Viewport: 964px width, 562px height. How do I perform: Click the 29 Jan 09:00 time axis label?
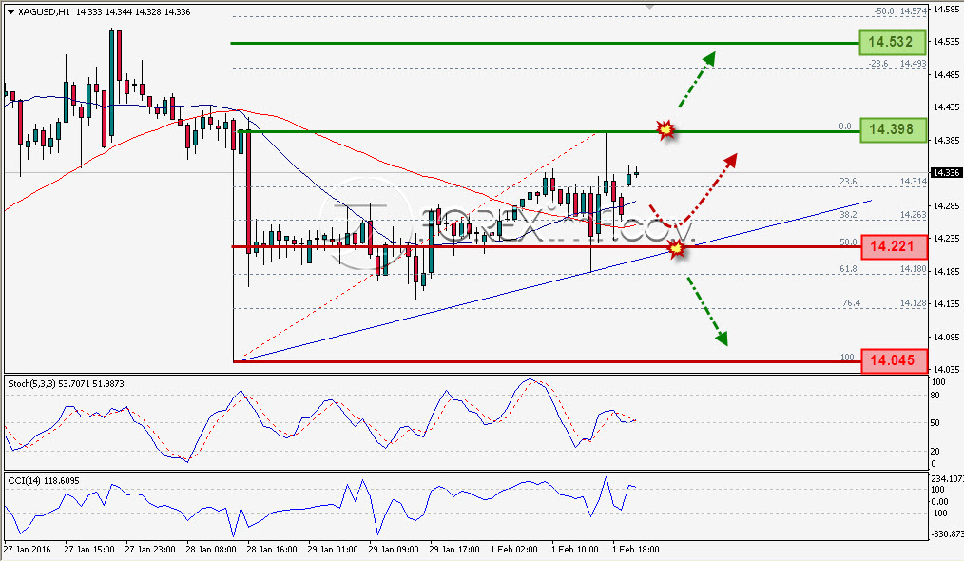(394, 549)
